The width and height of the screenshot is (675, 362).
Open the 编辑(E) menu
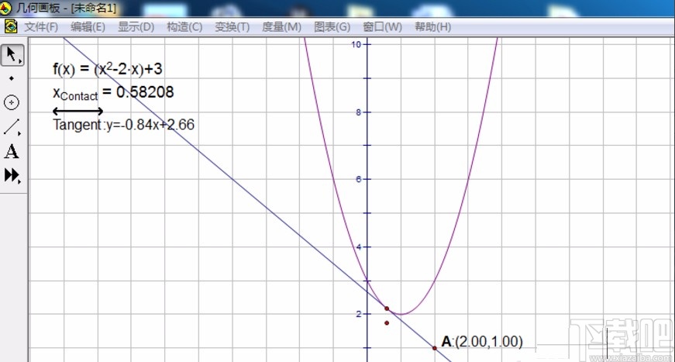click(x=88, y=26)
